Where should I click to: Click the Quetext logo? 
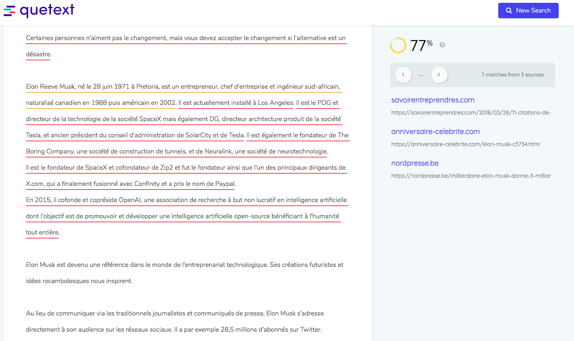39,10
